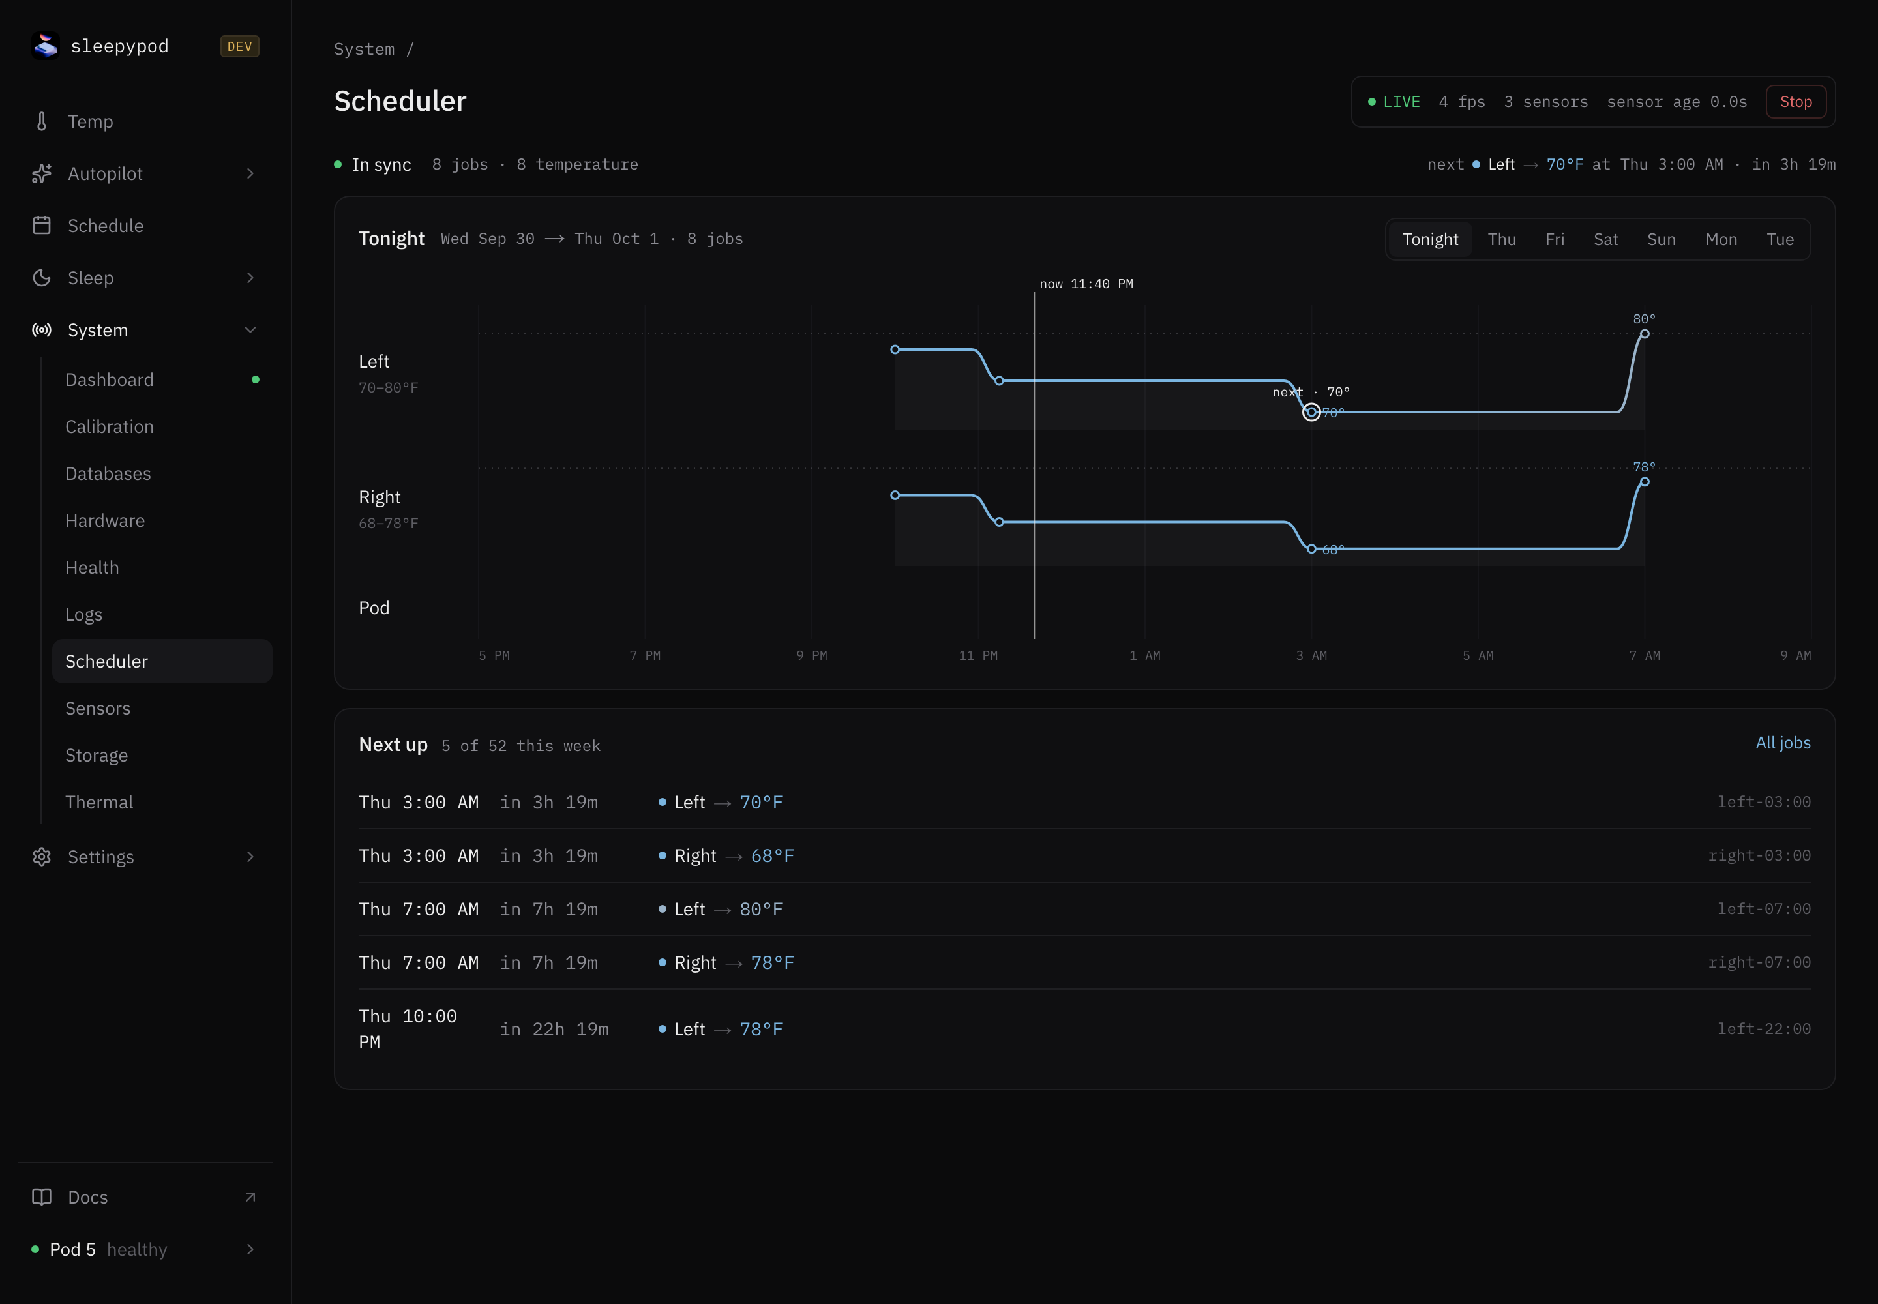This screenshot has width=1878, height=1304.
Task: Click the right-03:00 job row
Action: coord(1084,855)
